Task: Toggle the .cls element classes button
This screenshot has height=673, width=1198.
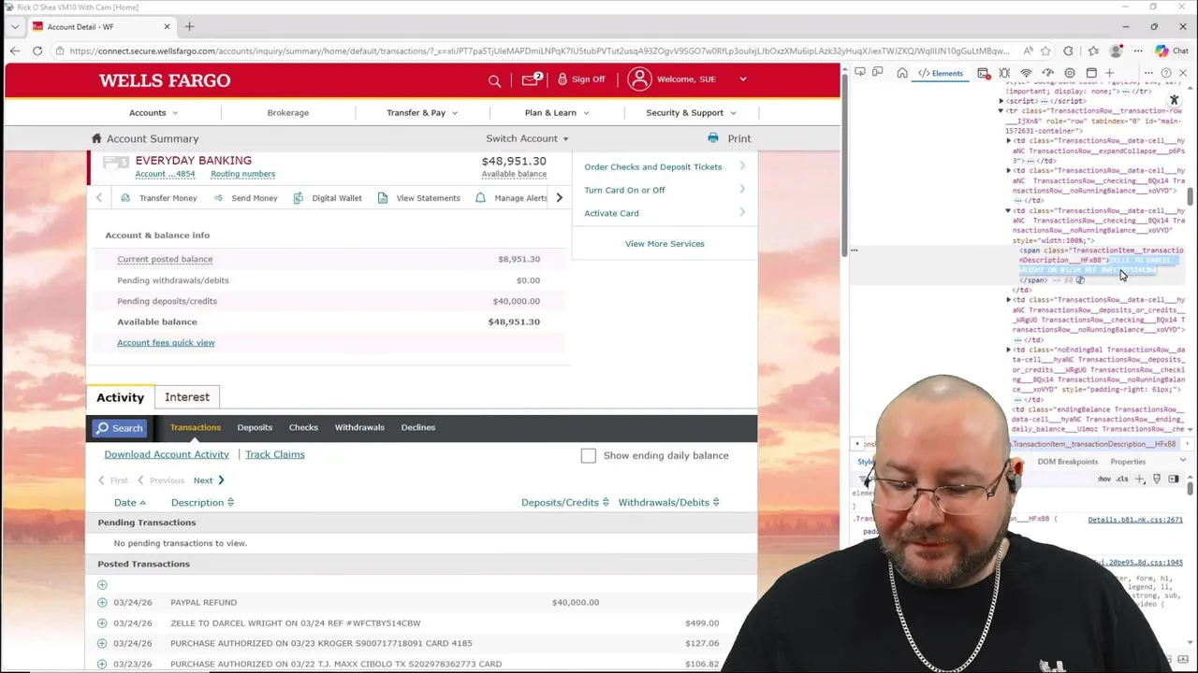Action: (x=1122, y=479)
